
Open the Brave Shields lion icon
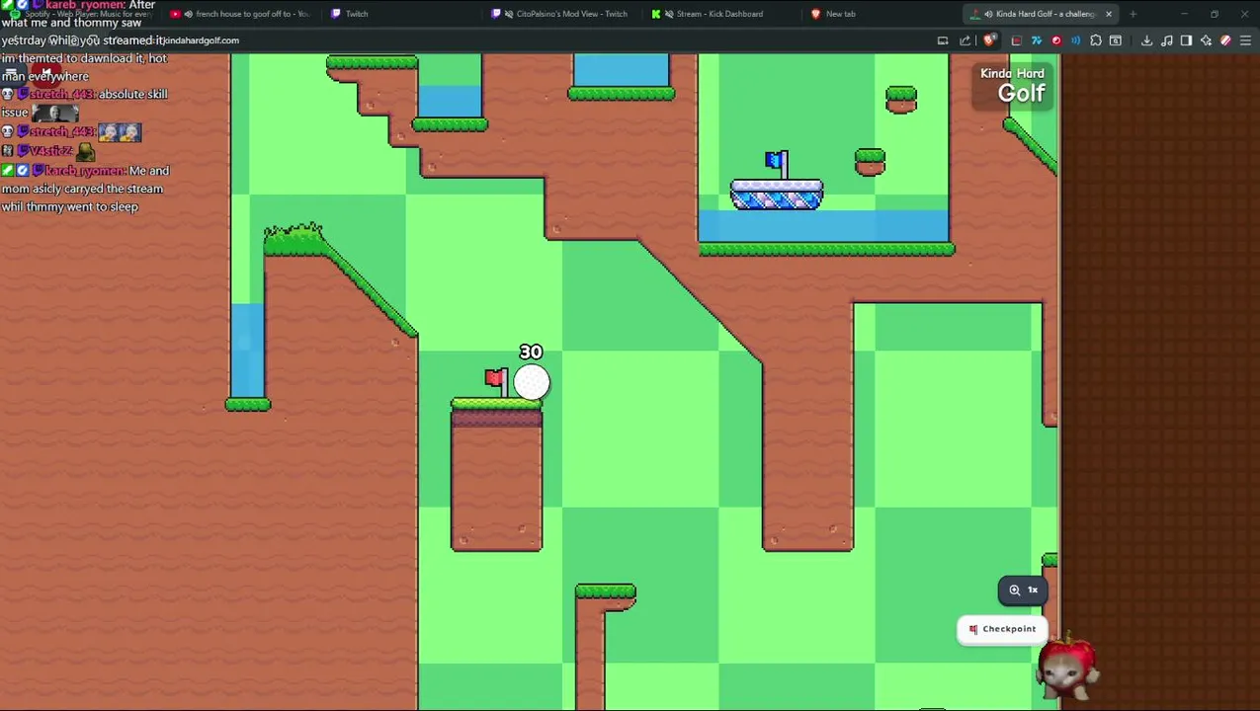[989, 40]
